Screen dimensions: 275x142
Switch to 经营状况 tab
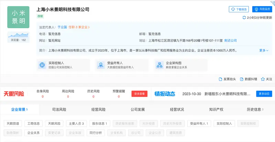click(177, 110)
